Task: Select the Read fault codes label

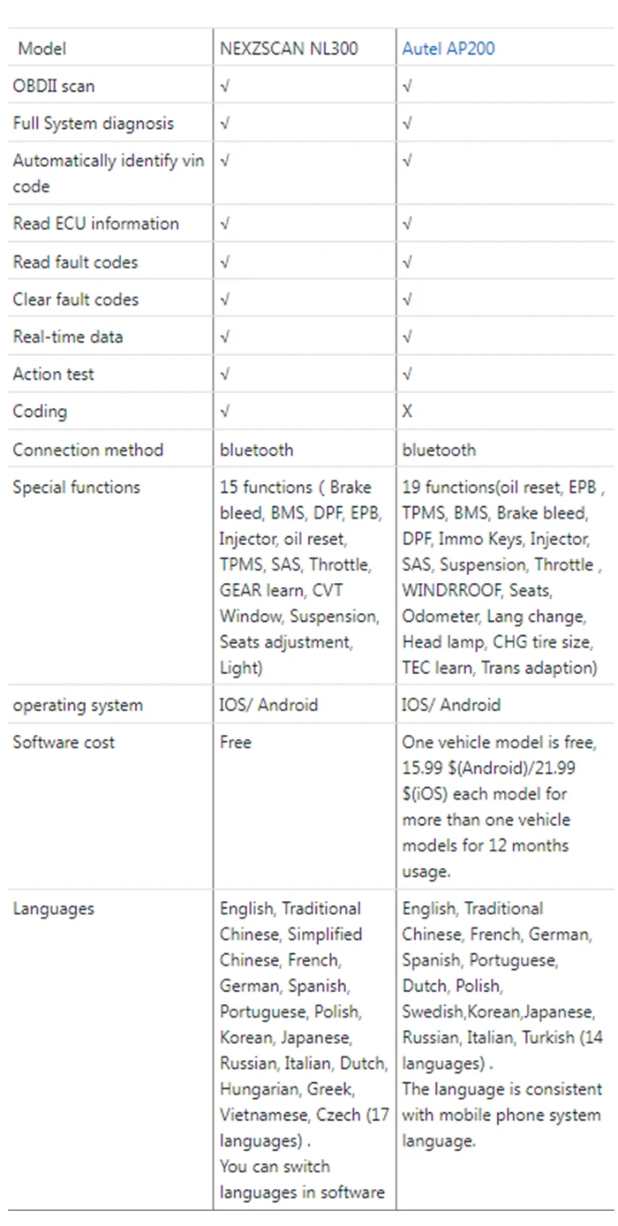Action: point(75,262)
